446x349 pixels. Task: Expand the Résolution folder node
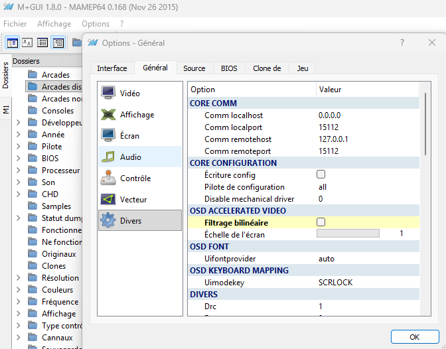pyautogui.click(x=18, y=278)
